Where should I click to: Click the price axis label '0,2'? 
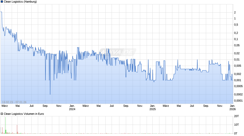click(x=236, y=33)
